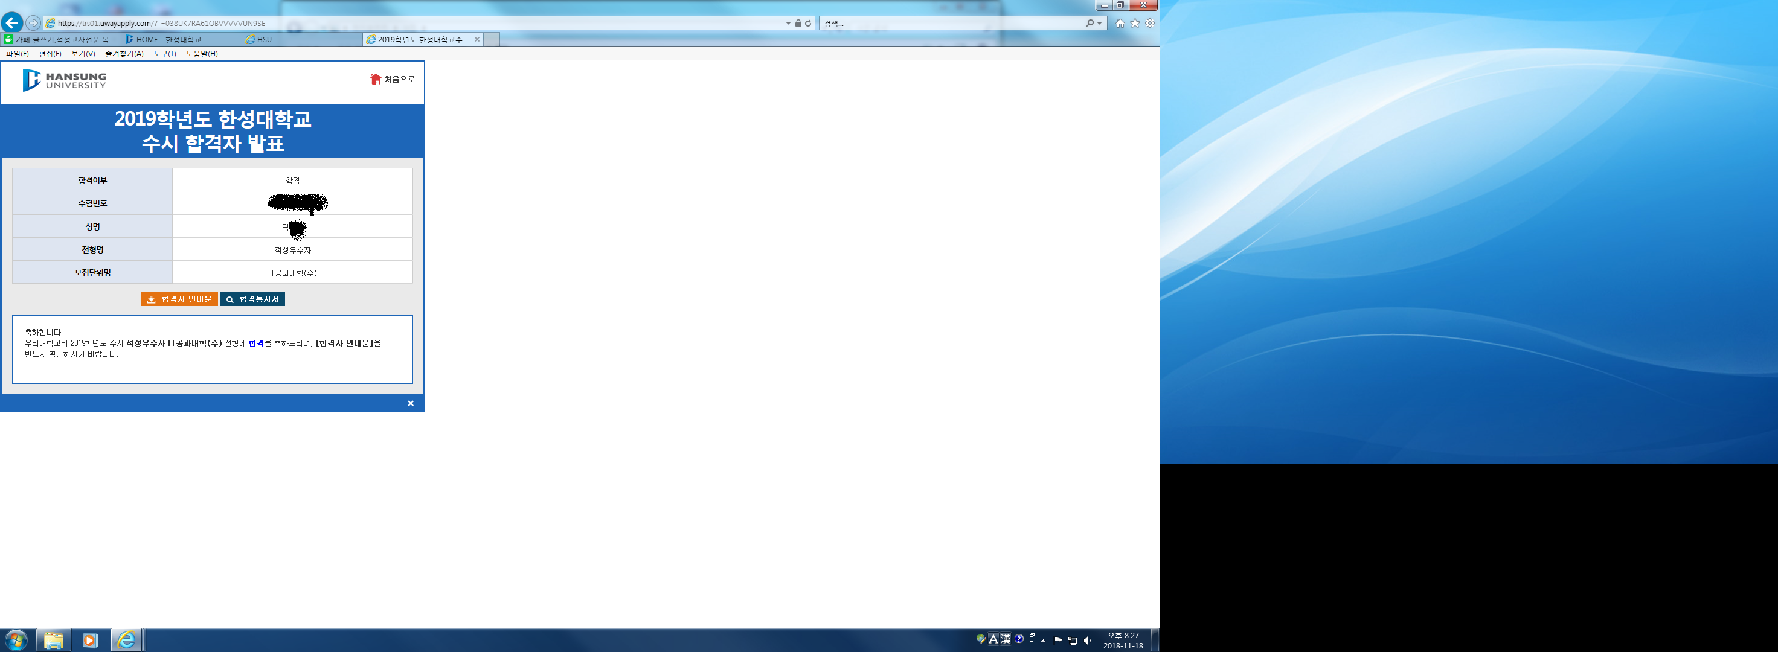Click the volume speaker tray icon
The image size is (1778, 652).
(x=1088, y=641)
